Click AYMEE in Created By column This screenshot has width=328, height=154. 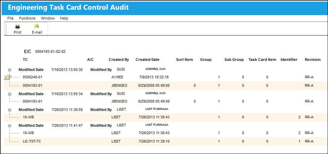click(118, 77)
